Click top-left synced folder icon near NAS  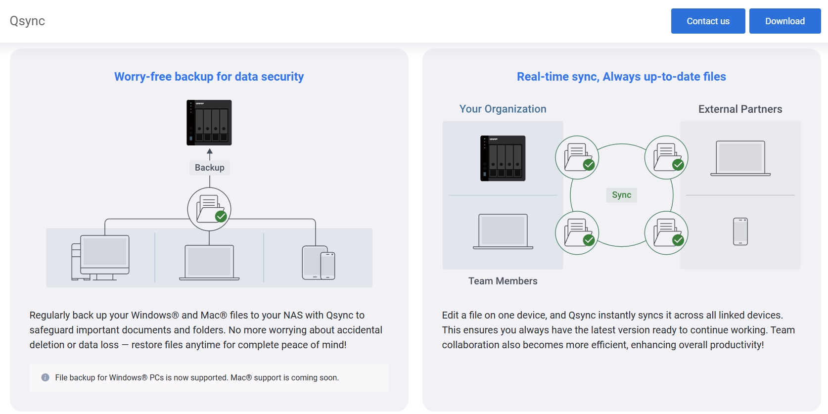tap(577, 157)
